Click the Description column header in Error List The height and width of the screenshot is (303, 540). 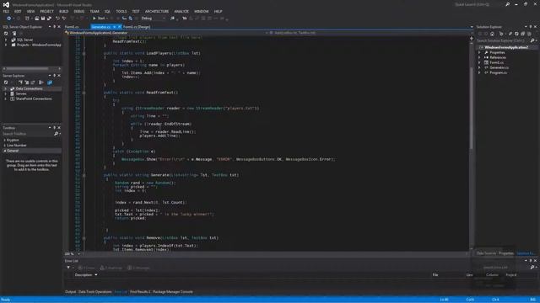coord(84,275)
